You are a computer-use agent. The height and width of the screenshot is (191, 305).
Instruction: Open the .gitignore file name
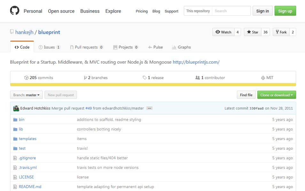(27, 158)
